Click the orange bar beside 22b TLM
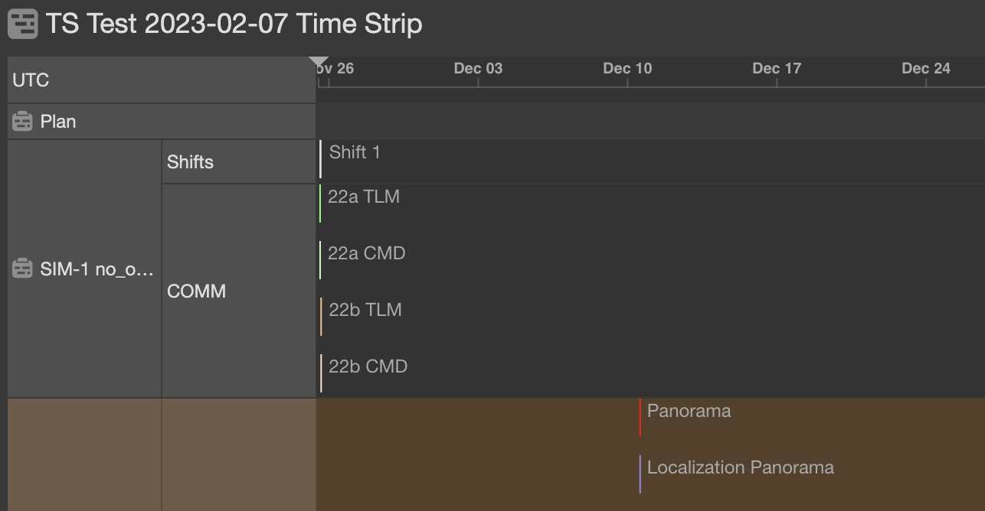The image size is (985, 511). 321,317
